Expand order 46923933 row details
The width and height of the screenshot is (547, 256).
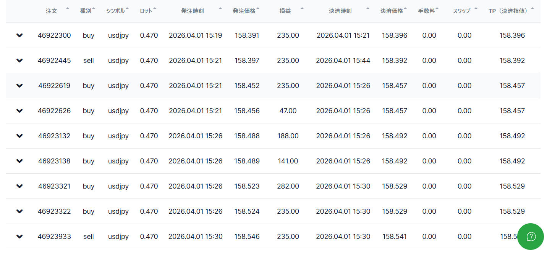click(x=19, y=237)
